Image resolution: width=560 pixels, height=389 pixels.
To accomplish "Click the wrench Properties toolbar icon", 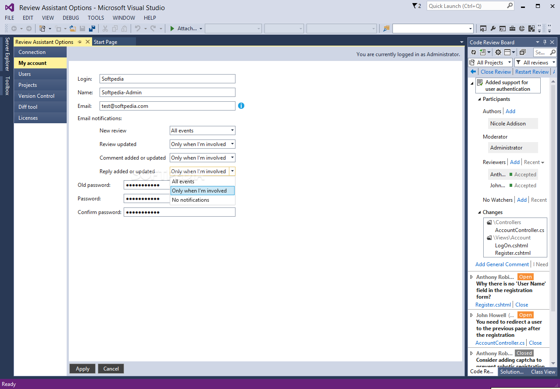I will pos(493,29).
